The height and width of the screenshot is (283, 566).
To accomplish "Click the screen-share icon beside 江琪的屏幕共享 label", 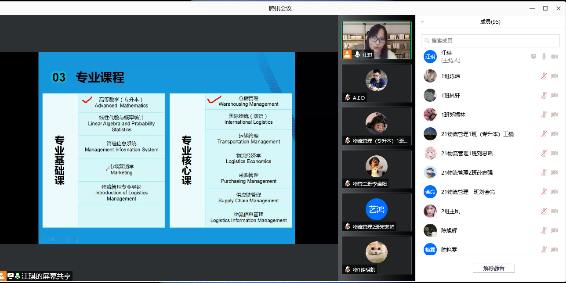I will [11, 276].
